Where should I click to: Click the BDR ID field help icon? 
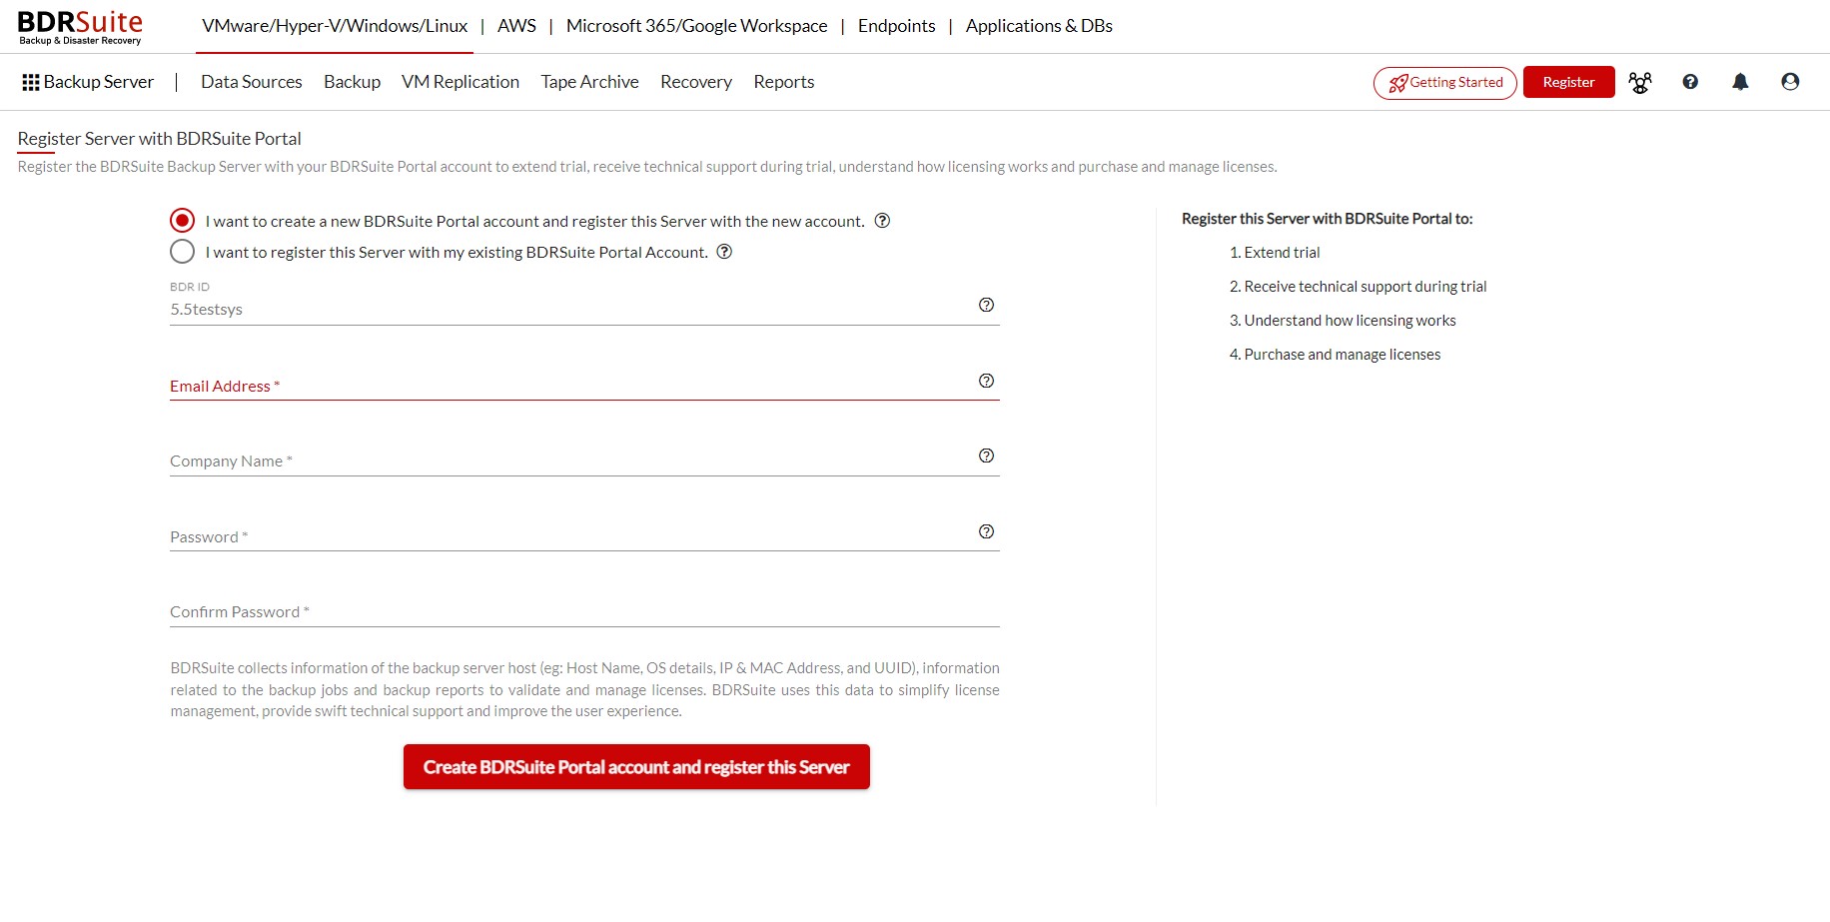tap(986, 305)
